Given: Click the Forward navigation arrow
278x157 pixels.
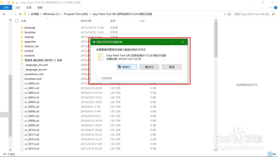Looking at the screenshot, I should (11, 14).
